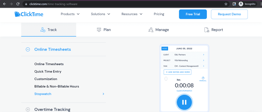262x112 pixels.
Task: Collapse Online Timesheets with the minus icon
Action: [28, 49]
